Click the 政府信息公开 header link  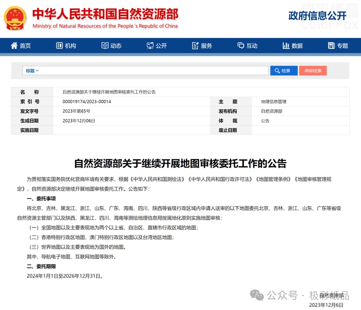[318, 16]
